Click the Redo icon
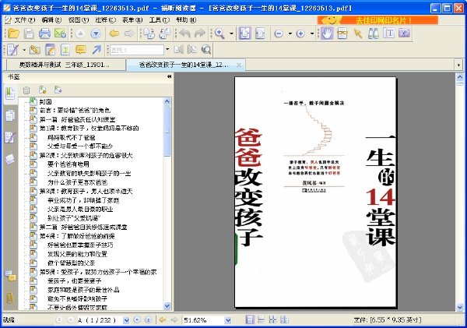467x328 pixels. click(200, 34)
